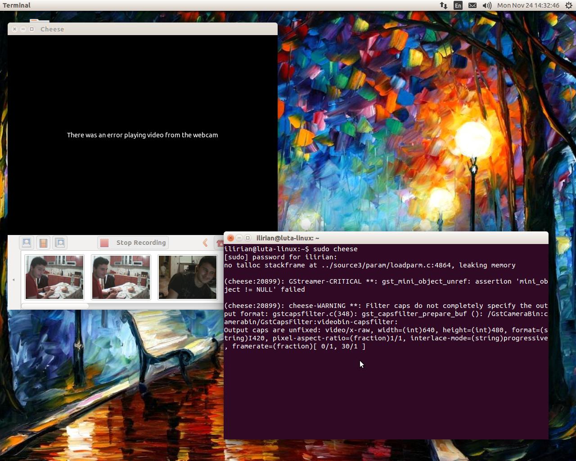Open the Terminal menu in top panel
Image resolution: width=576 pixels, height=461 pixels.
click(17, 5)
